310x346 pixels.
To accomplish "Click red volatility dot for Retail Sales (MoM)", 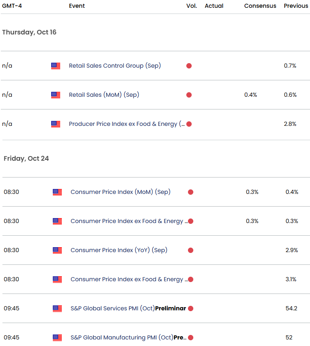I will coord(189,95).
